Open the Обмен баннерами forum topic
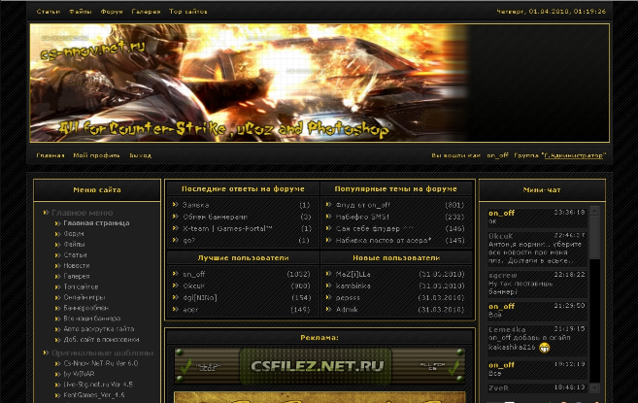Screen dimensions: 638x403 [x=216, y=217]
